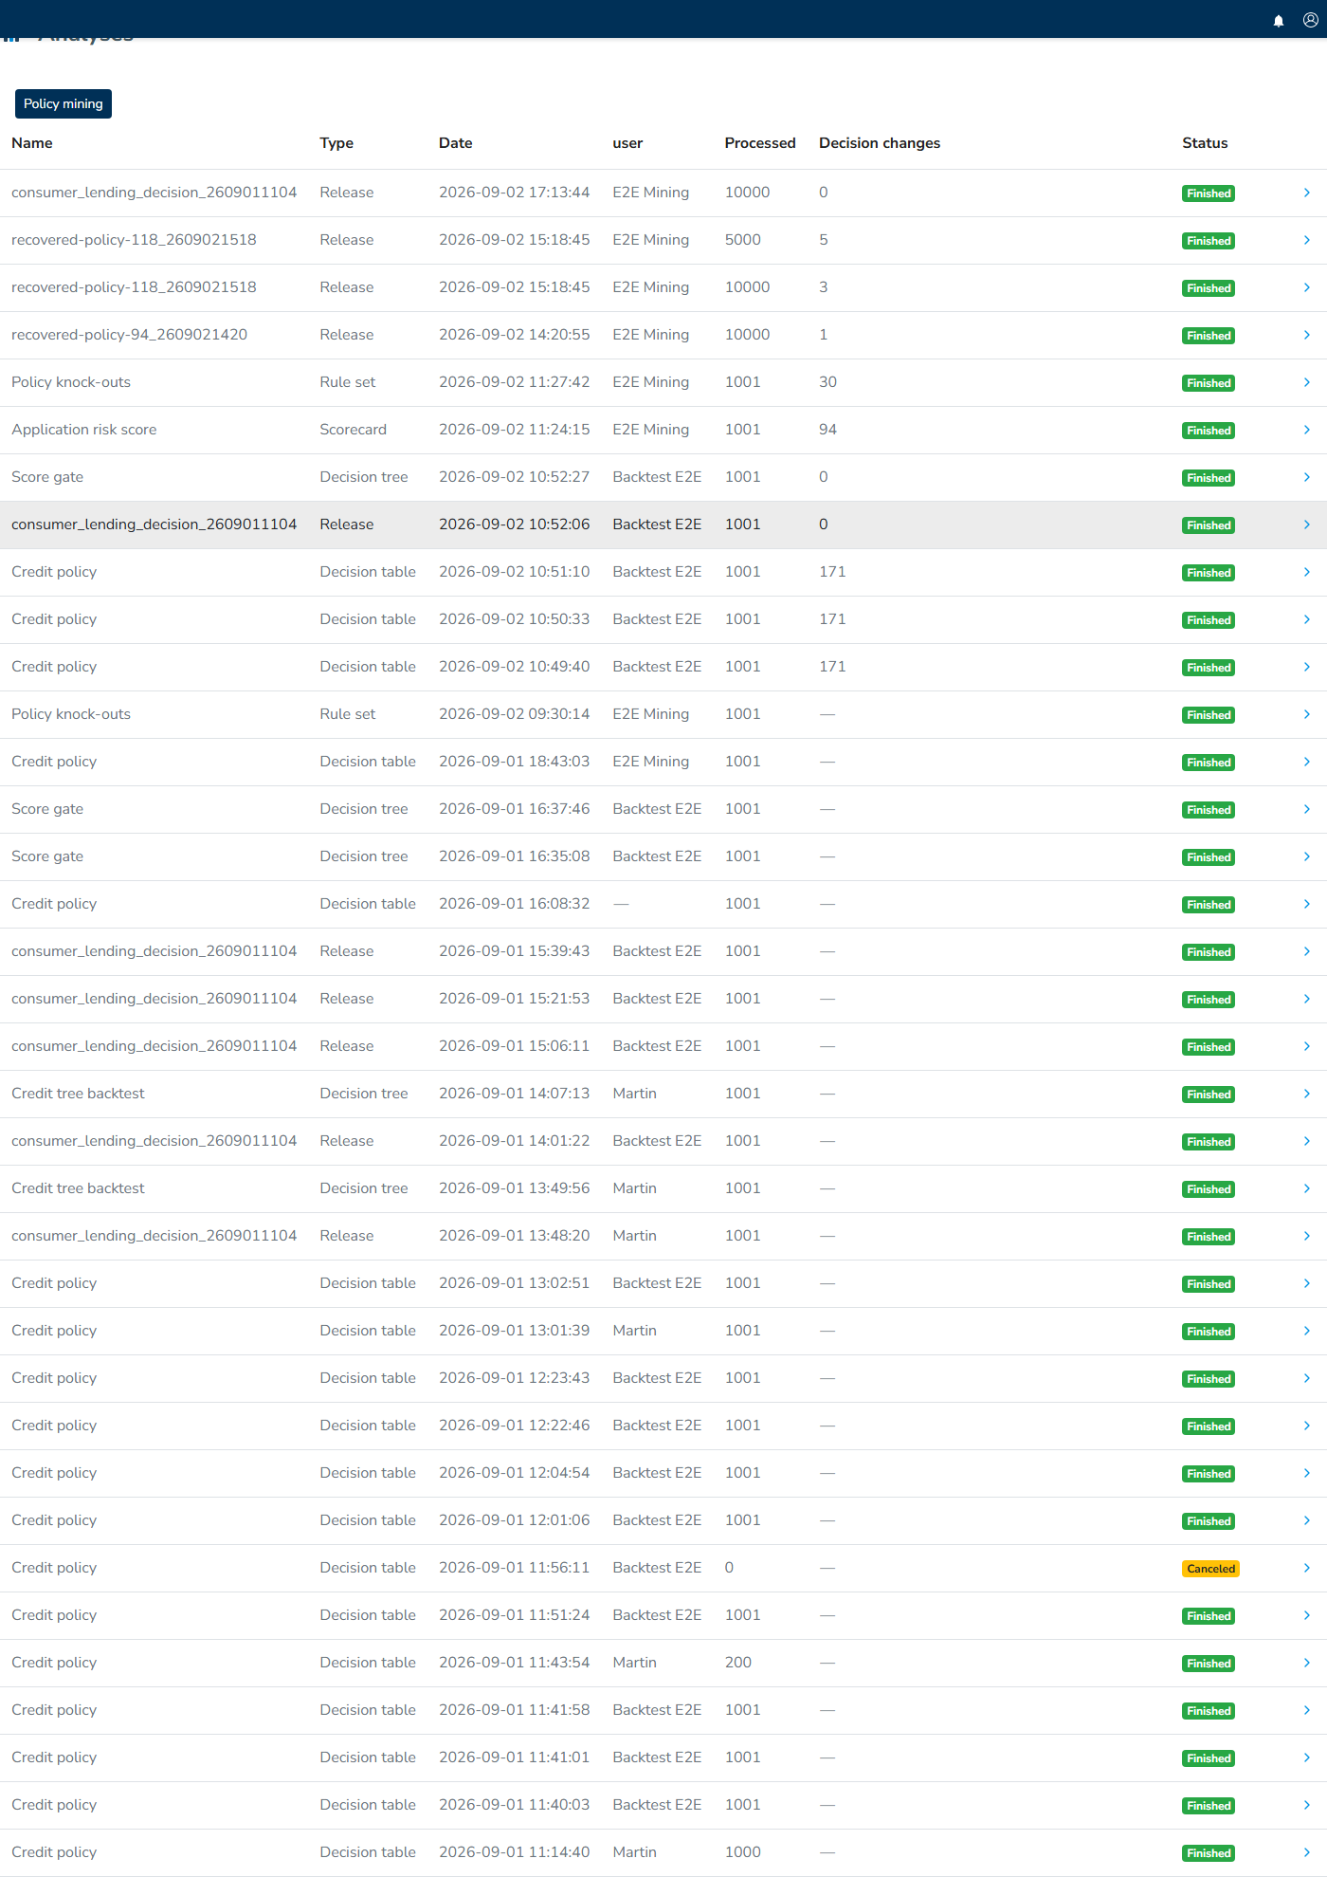Image resolution: width=1327 pixels, height=1877 pixels.
Task: Click decision changes value 94
Action: pos(828,430)
